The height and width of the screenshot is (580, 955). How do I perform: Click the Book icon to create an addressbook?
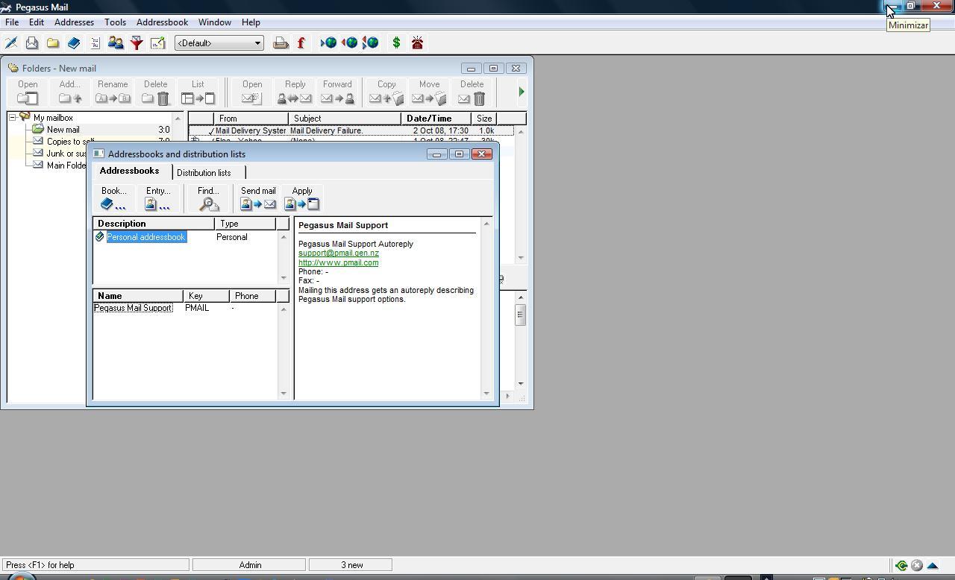point(113,203)
